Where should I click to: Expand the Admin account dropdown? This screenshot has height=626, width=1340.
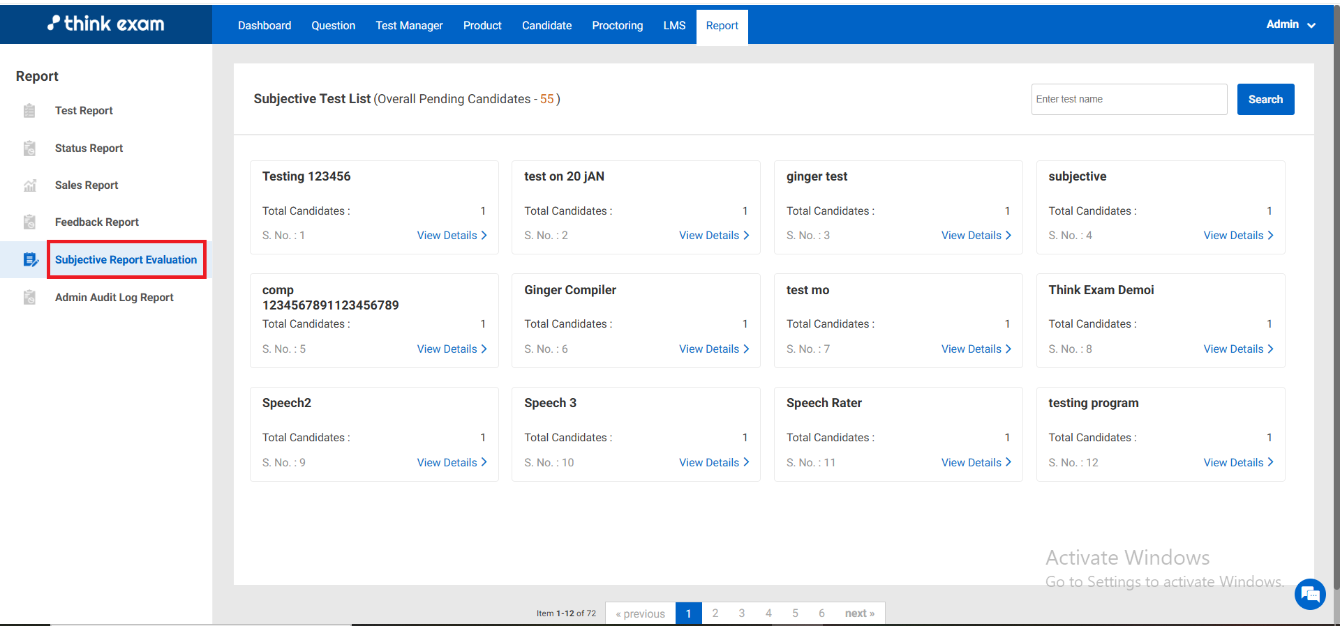coord(1290,24)
